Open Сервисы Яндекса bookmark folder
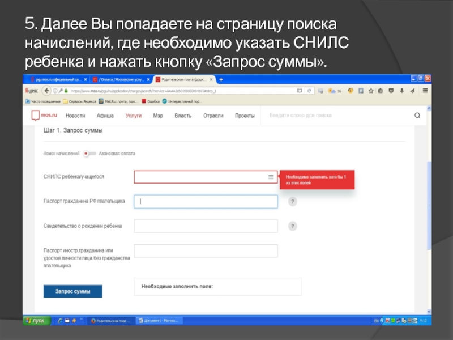 pos(79,101)
